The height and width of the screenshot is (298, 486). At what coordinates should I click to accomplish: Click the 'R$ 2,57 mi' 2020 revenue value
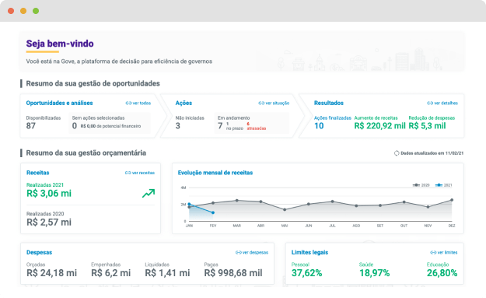point(49,223)
